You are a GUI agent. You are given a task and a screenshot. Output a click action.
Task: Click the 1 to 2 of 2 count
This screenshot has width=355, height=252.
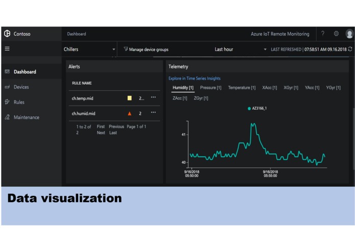[x=83, y=130]
